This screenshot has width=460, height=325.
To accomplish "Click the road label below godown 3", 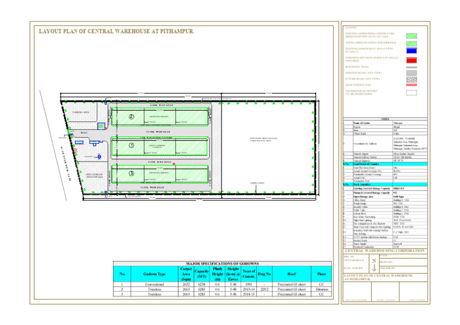I will pos(152,187).
